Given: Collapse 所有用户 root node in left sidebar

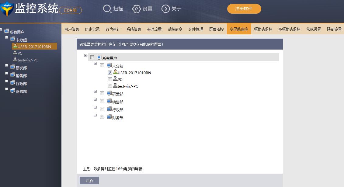Looking at the screenshot, I should pyautogui.click(x=1, y=29).
